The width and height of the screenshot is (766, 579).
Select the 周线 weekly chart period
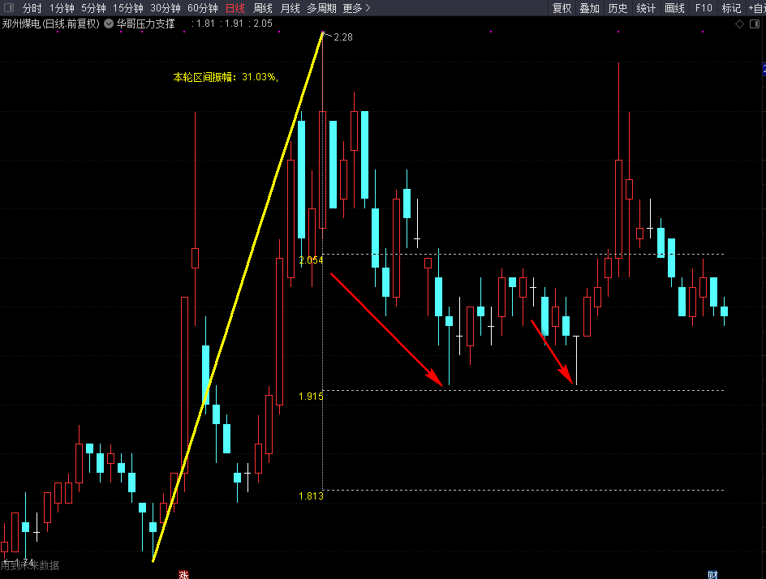point(263,8)
